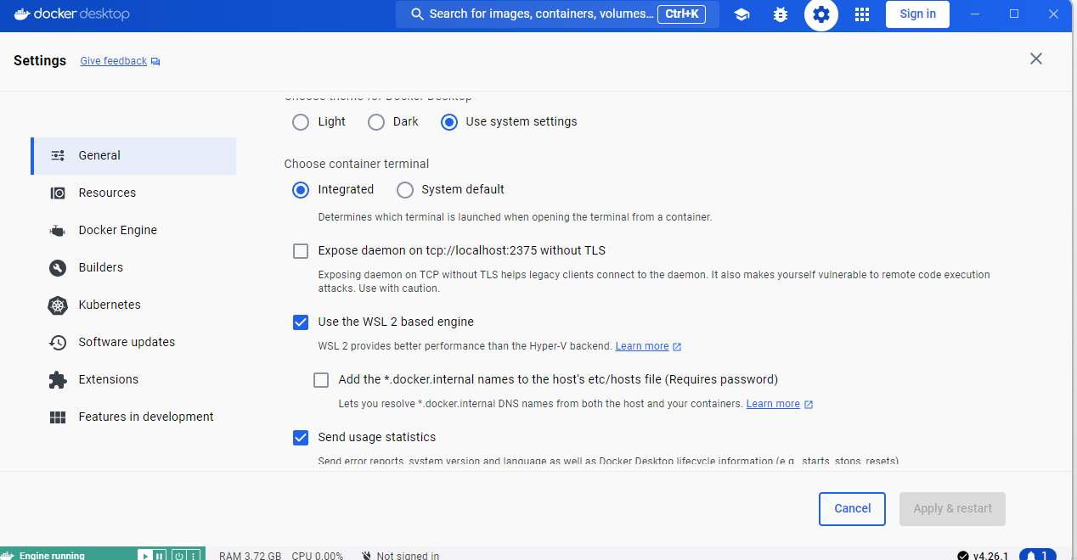Click external link icon after docker.internal Learn more
1077x560 pixels.
[x=809, y=405]
